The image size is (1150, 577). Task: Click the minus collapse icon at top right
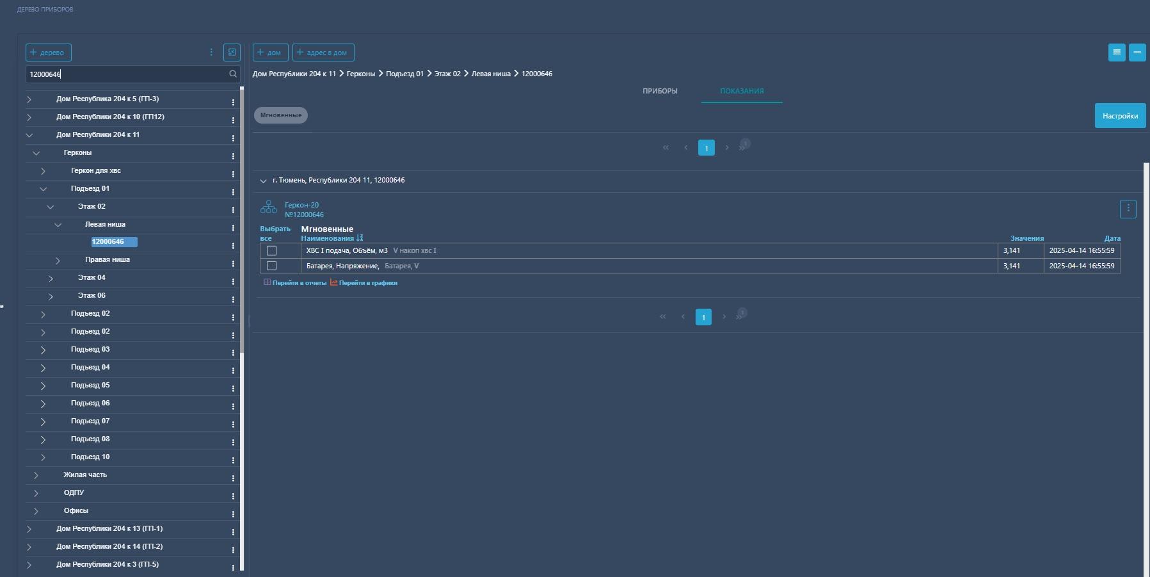click(1137, 53)
